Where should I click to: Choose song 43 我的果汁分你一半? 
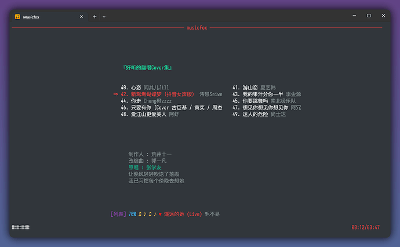pos(266,94)
